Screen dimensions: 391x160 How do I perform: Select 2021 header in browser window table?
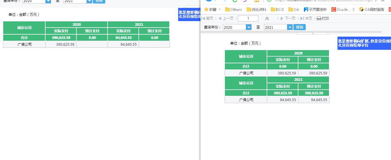298,80
